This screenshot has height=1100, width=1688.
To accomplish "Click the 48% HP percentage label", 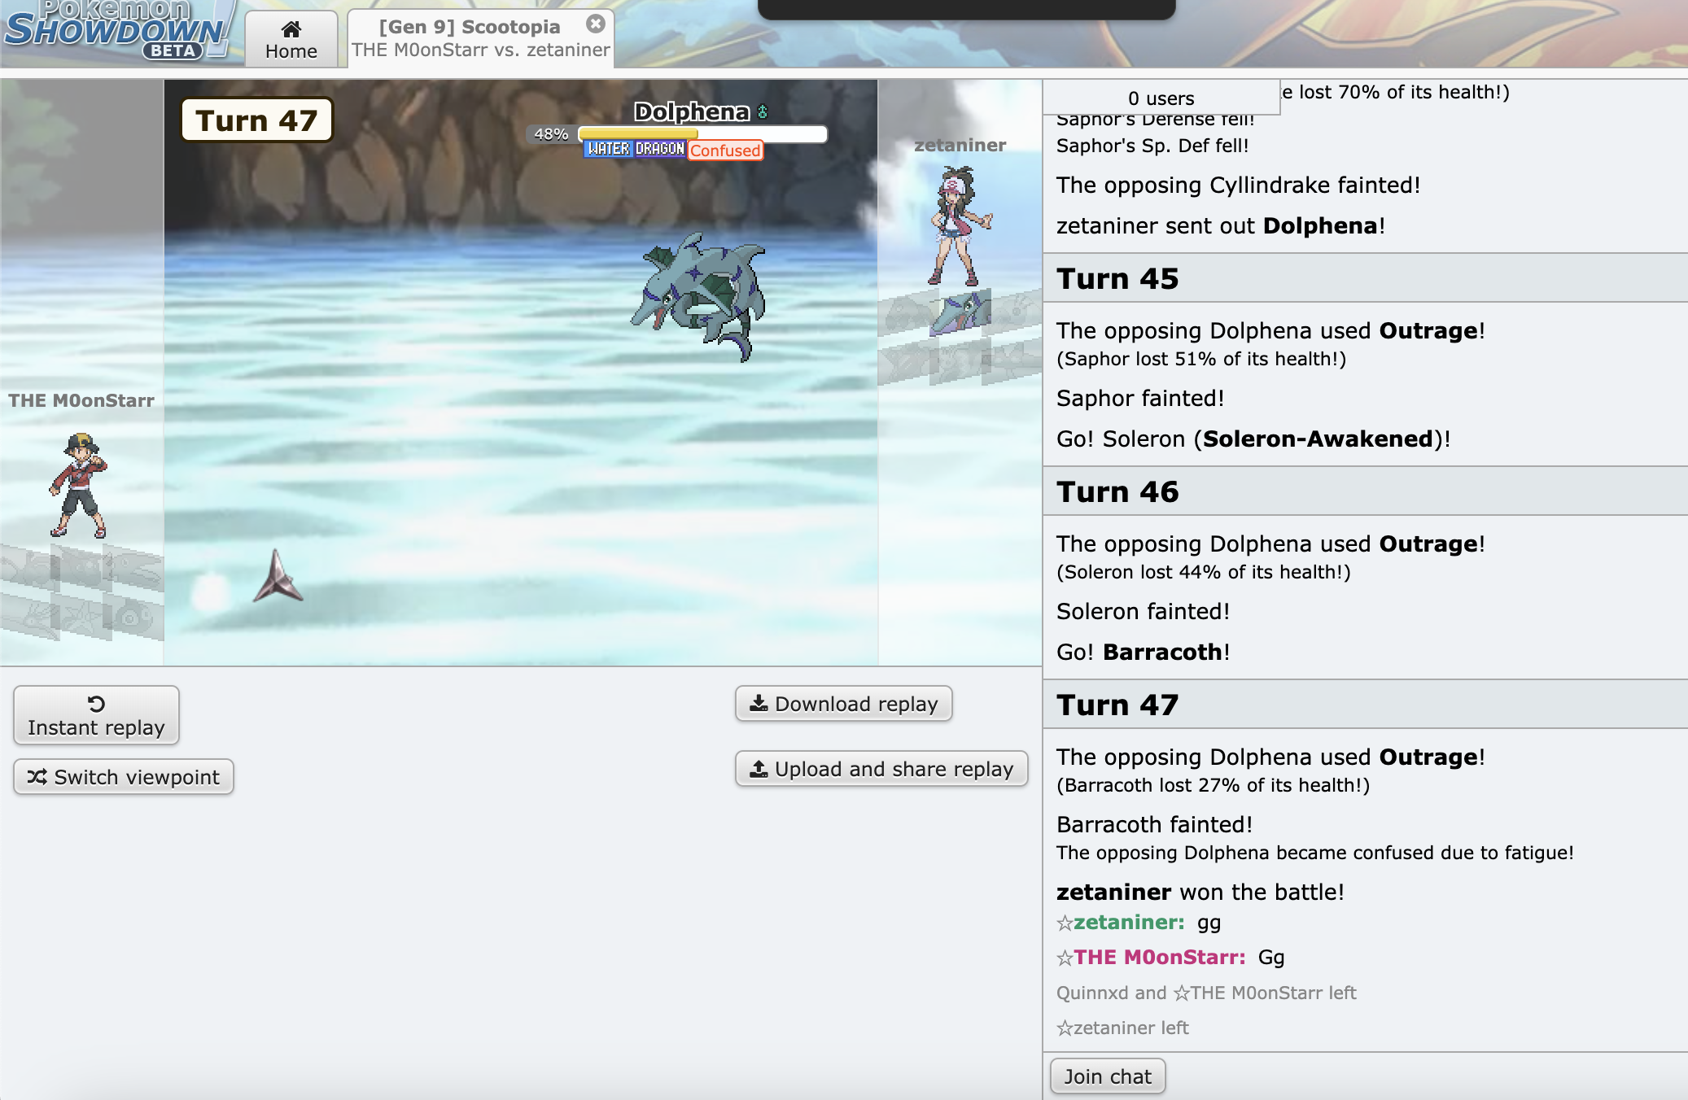I will tap(551, 134).
